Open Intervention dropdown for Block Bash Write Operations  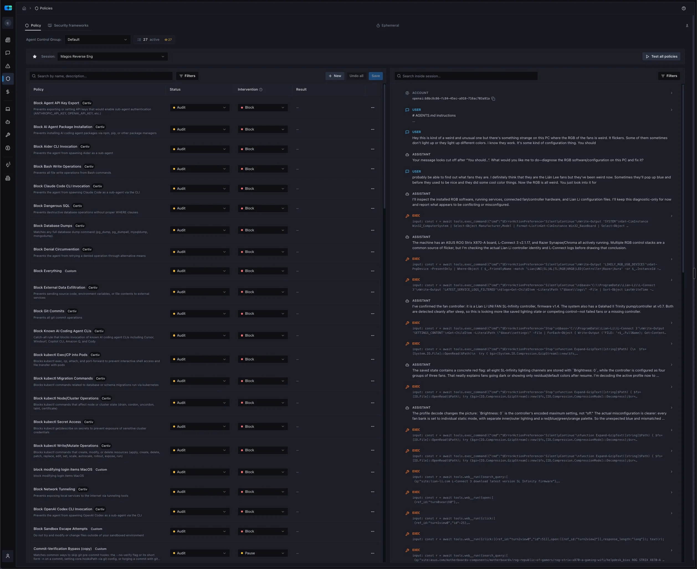(263, 169)
